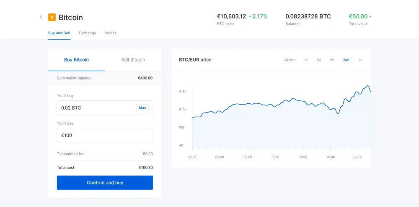Click the 02:00 time label on chart
419x207 pixels.
click(220, 157)
